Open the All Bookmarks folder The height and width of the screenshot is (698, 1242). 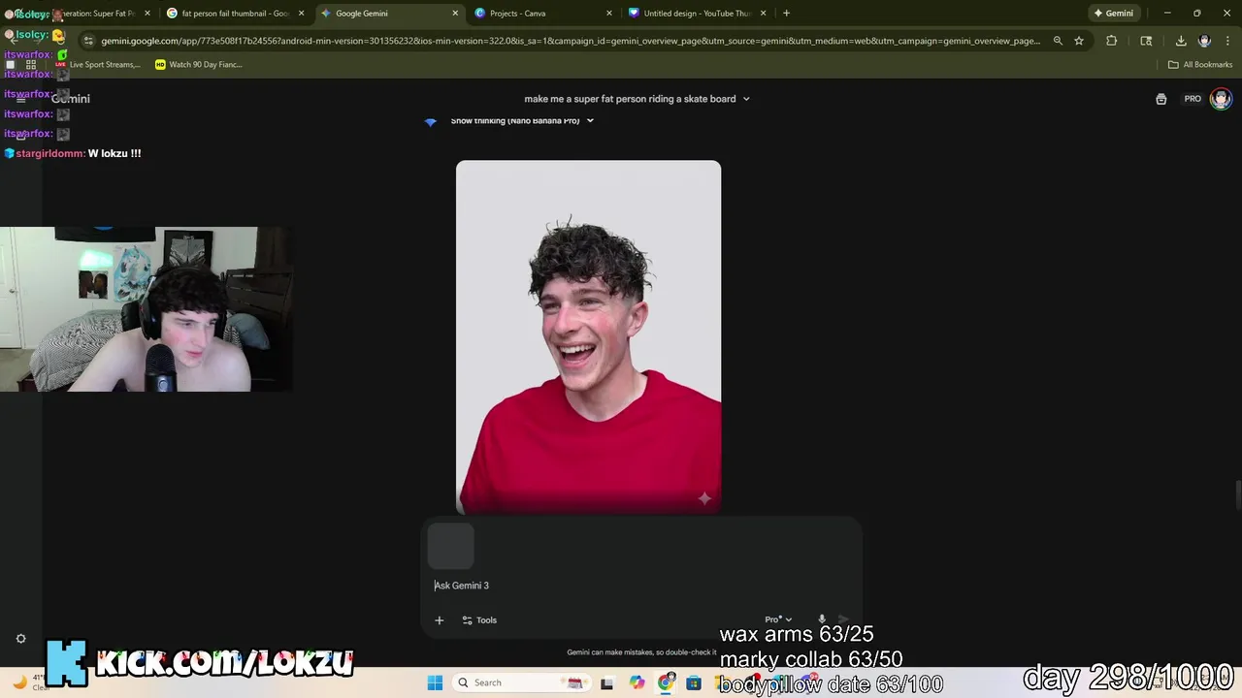(1200, 65)
